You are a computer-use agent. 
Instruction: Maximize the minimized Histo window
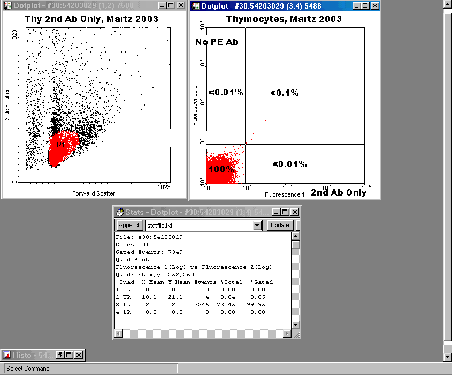pos(69,355)
